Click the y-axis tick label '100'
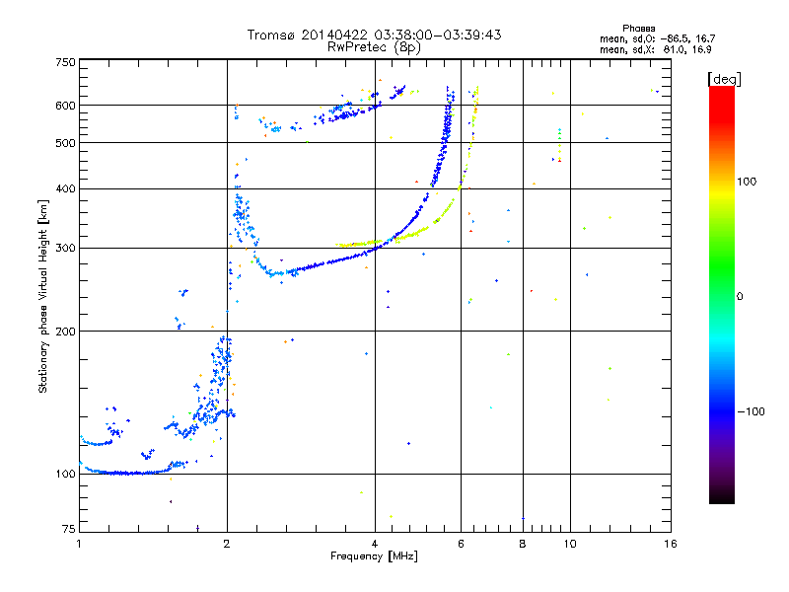This screenshot has width=789, height=592. [65, 474]
